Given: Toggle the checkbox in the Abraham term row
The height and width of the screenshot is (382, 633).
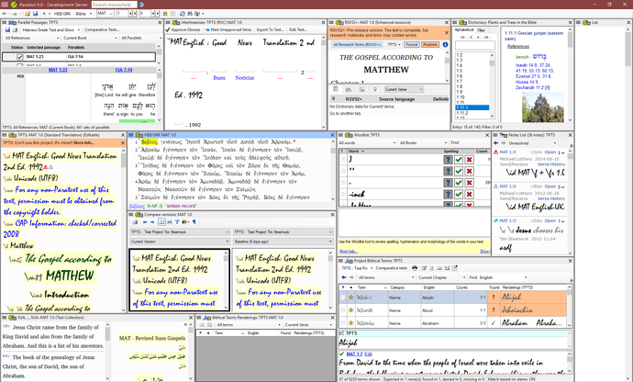Looking at the screenshot, I should click(x=343, y=323).
